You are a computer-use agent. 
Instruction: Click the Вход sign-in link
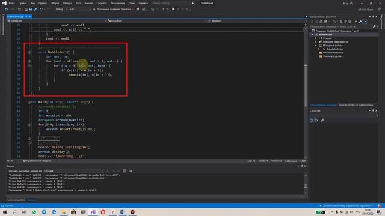[x=346, y=3]
